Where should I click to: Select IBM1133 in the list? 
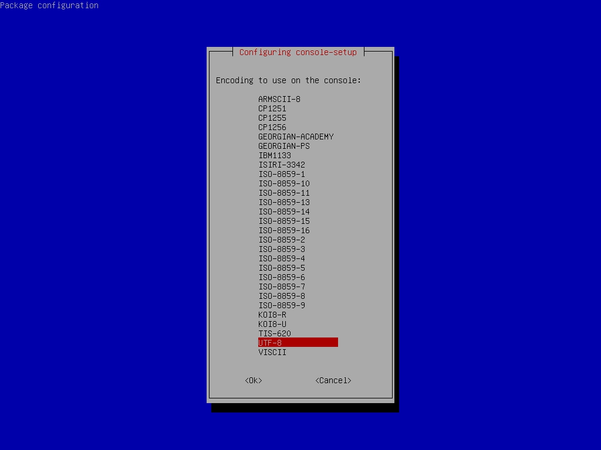[275, 155]
